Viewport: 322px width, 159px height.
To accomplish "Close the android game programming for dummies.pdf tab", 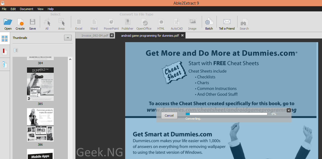I will (x=182, y=35).
